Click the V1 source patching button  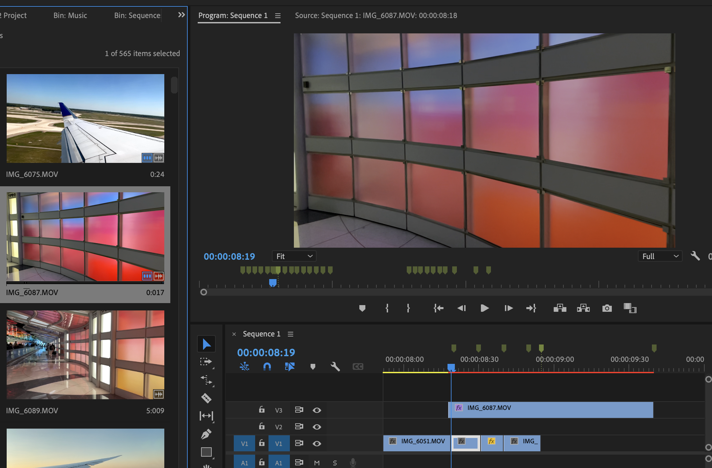[244, 443]
